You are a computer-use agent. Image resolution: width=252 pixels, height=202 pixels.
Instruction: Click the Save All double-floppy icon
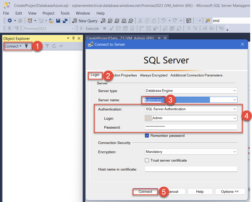[65, 20]
